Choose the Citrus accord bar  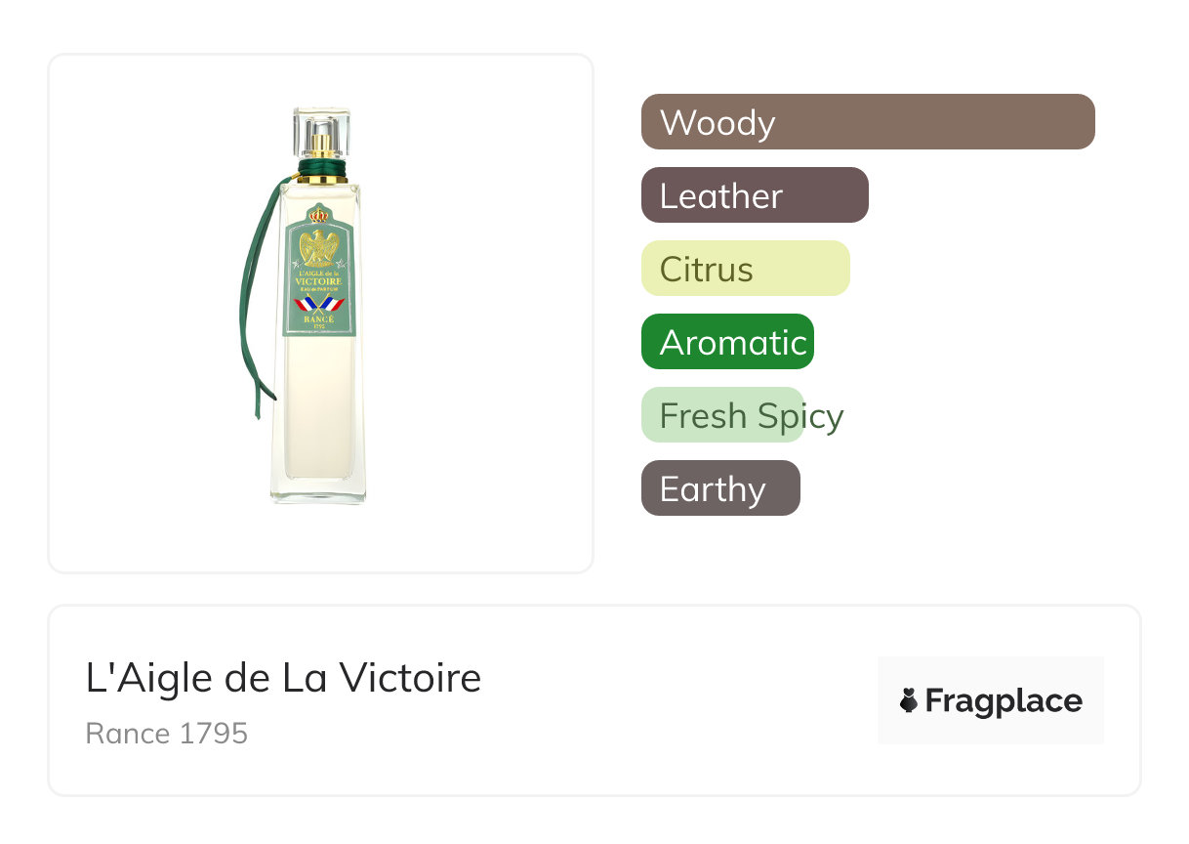coord(745,269)
